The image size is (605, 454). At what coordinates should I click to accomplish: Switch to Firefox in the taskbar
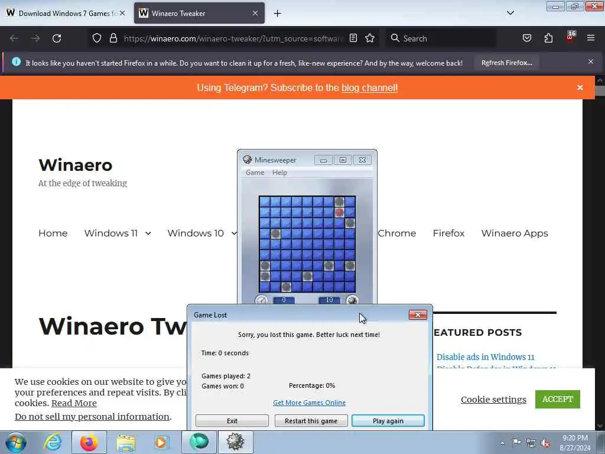[89, 442]
